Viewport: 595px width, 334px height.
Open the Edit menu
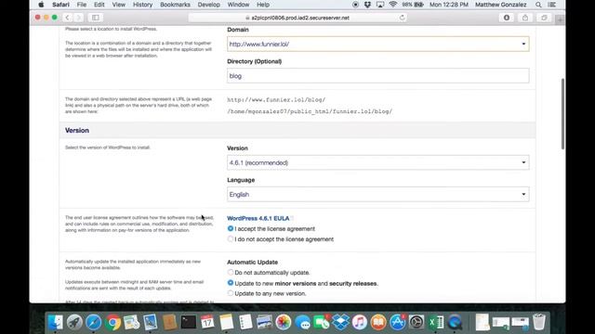coord(99,5)
